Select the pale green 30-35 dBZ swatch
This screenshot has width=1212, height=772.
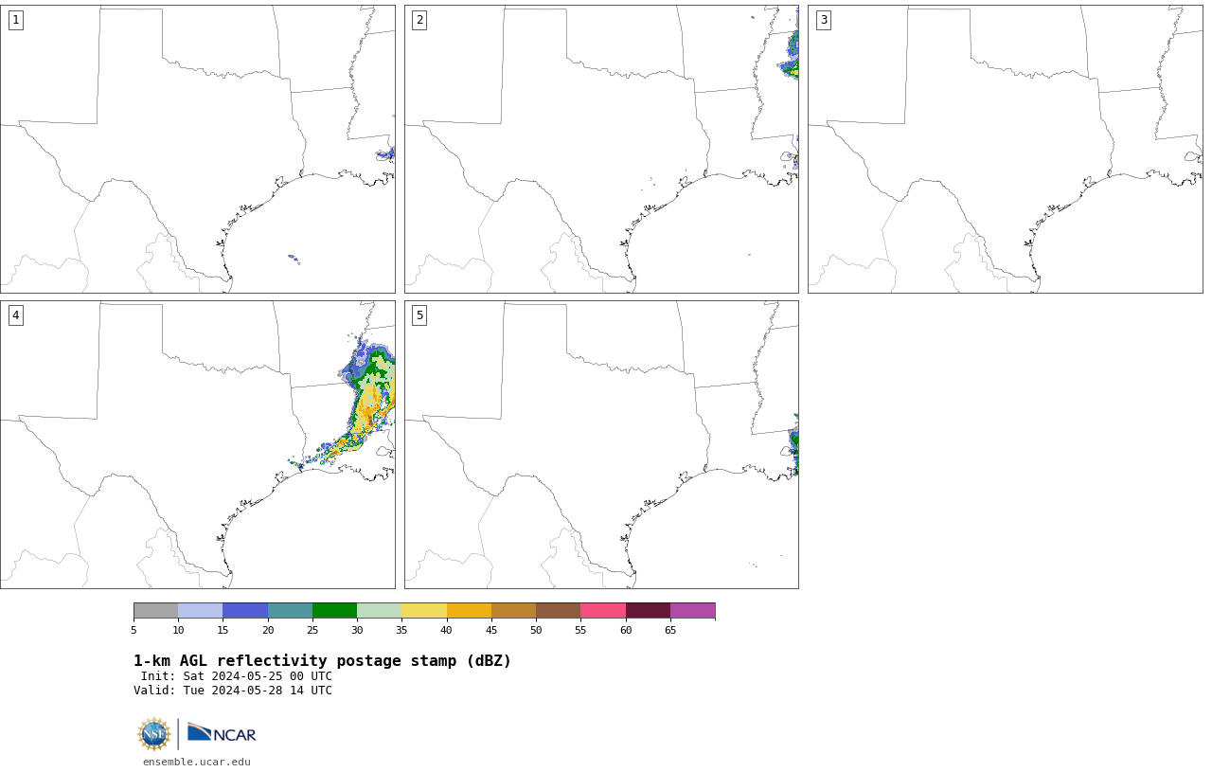(380, 610)
